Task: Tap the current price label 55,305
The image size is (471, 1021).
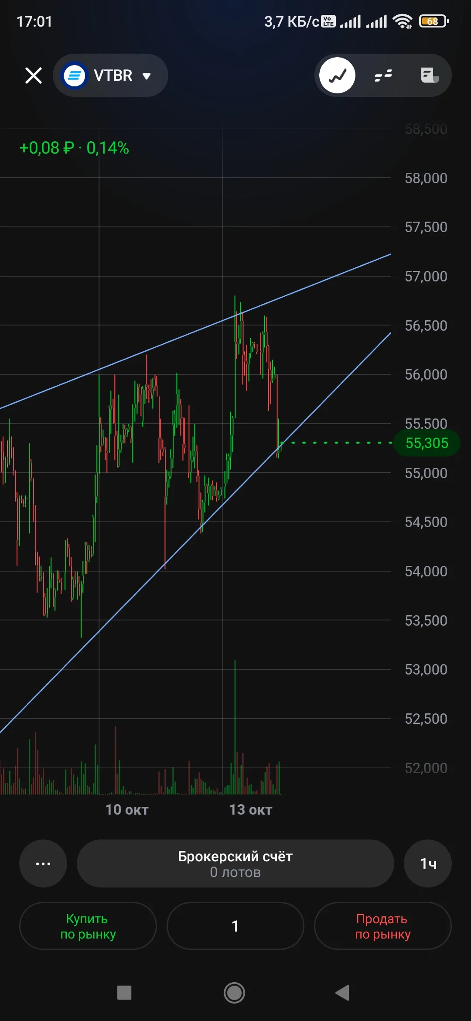Action: [x=427, y=443]
